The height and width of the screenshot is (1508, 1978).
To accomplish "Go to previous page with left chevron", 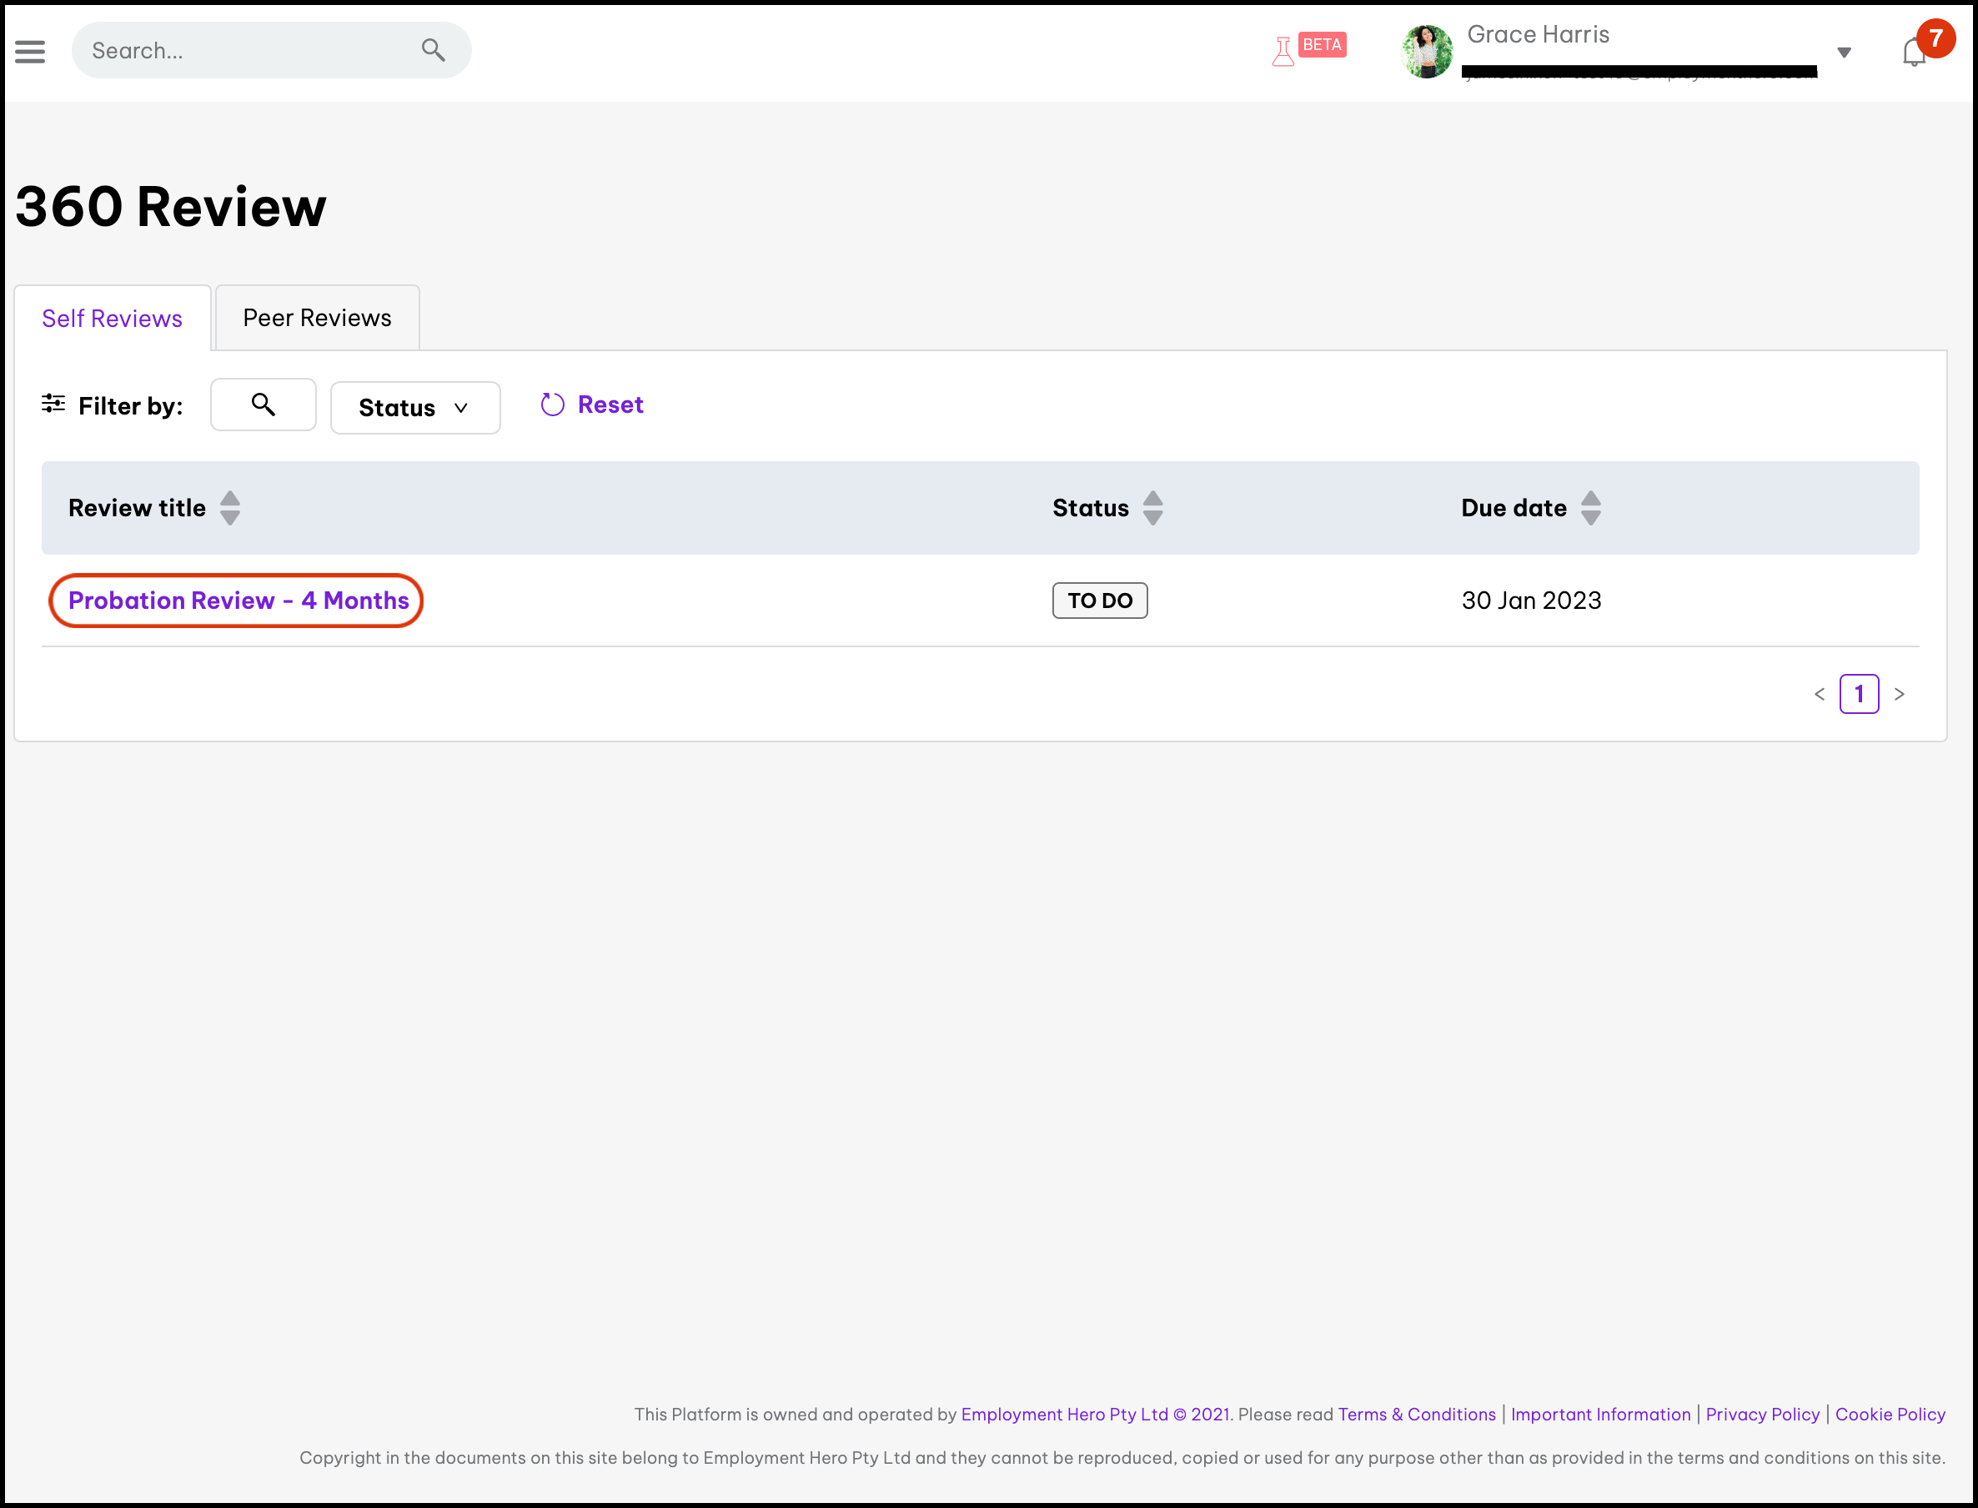I will [x=1820, y=694].
